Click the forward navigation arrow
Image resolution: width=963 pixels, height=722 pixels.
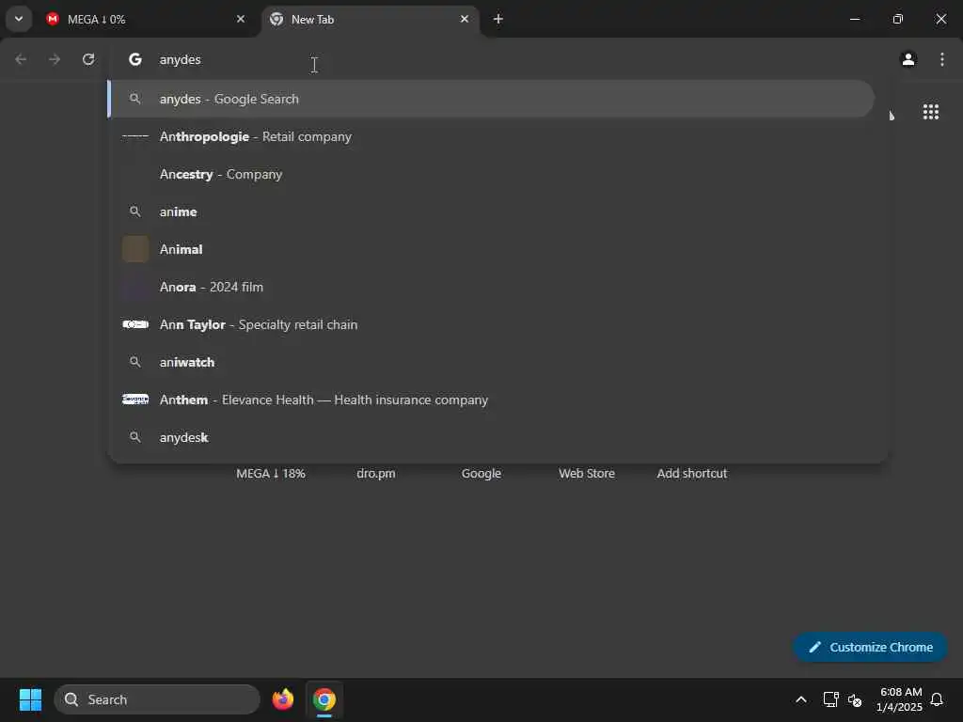55,59
